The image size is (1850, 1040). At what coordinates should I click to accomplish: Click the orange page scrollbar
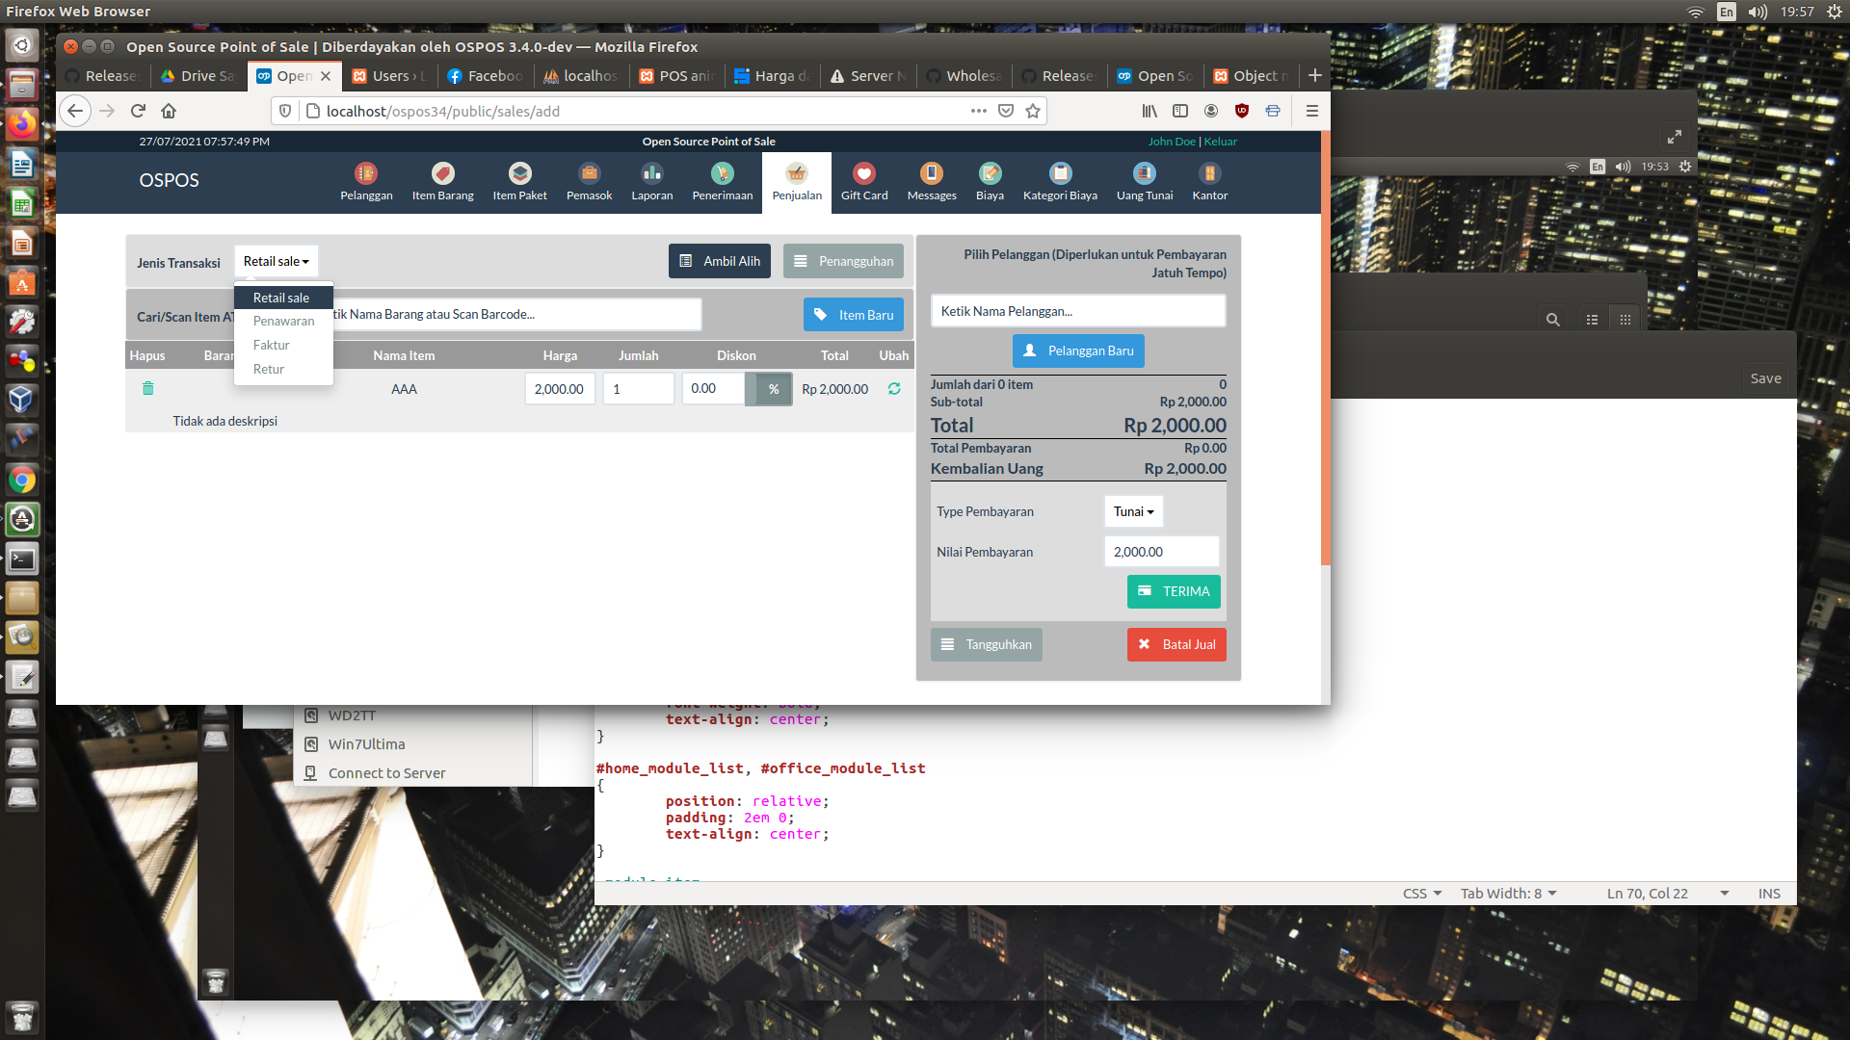click(x=1326, y=347)
